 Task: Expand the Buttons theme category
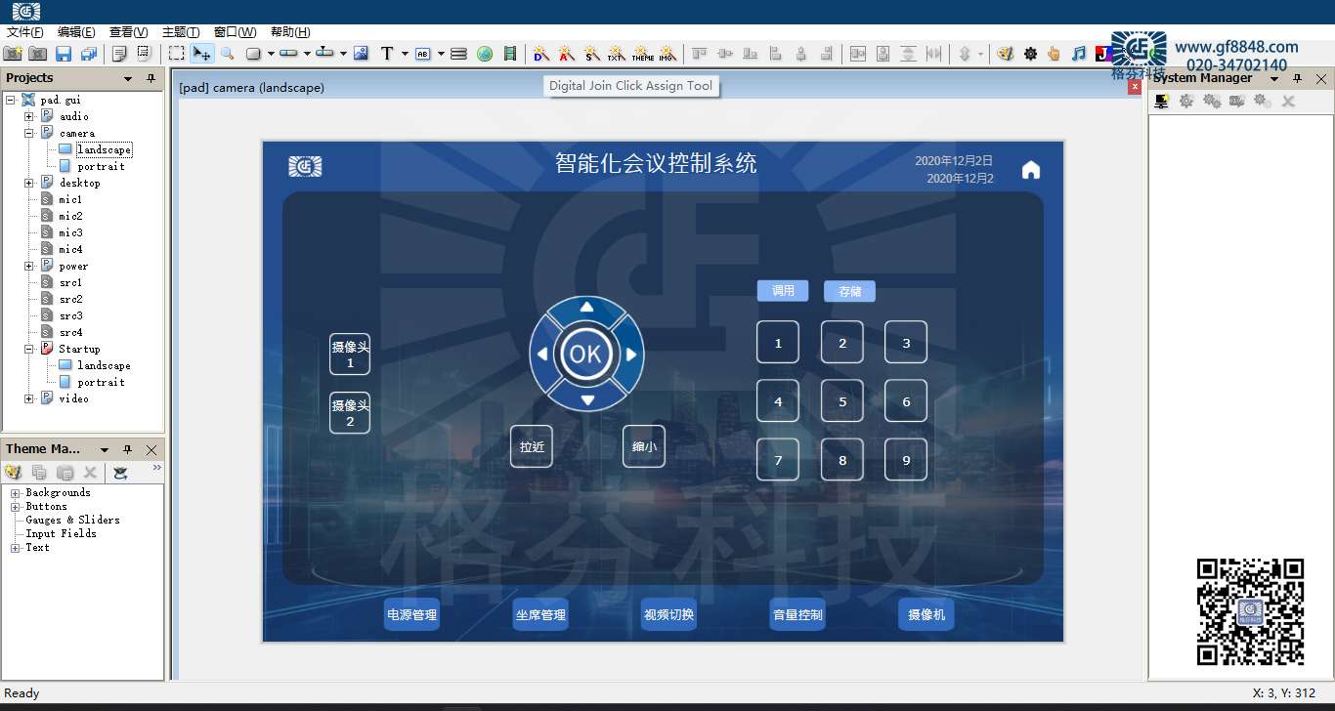click(16, 507)
